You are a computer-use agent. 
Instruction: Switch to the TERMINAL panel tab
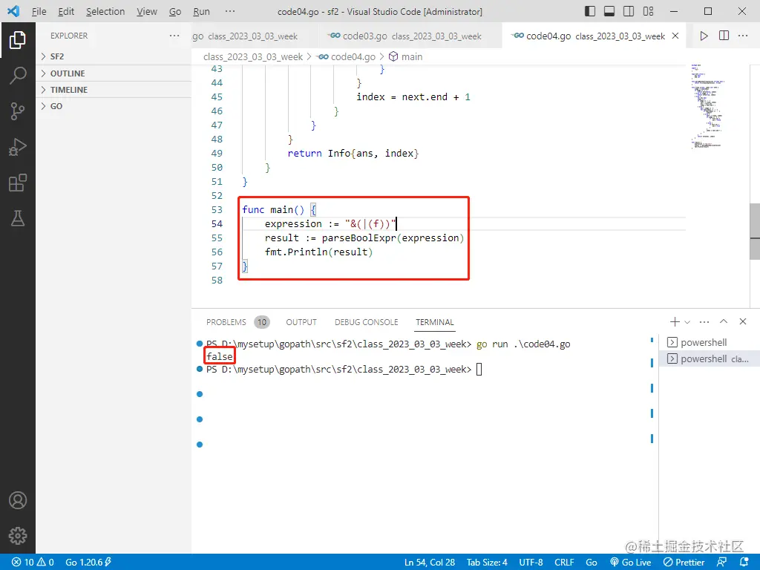coord(434,322)
